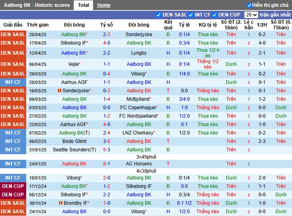
Task: Click DEN SASL league label for 20/04/25
Action: 13,35
